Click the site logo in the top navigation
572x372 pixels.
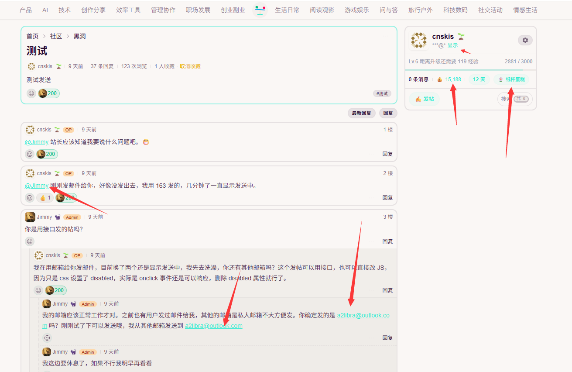click(x=260, y=10)
